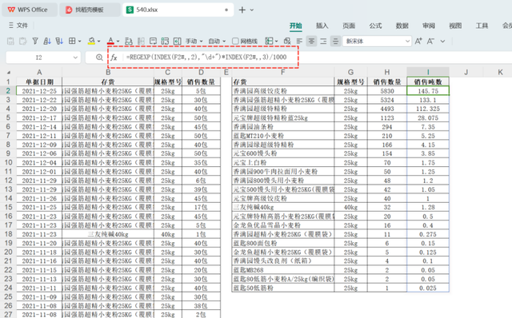Open the 新宋体 font dropdown
Viewport: 512px width, 318px height.
pyautogui.click(x=407, y=41)
